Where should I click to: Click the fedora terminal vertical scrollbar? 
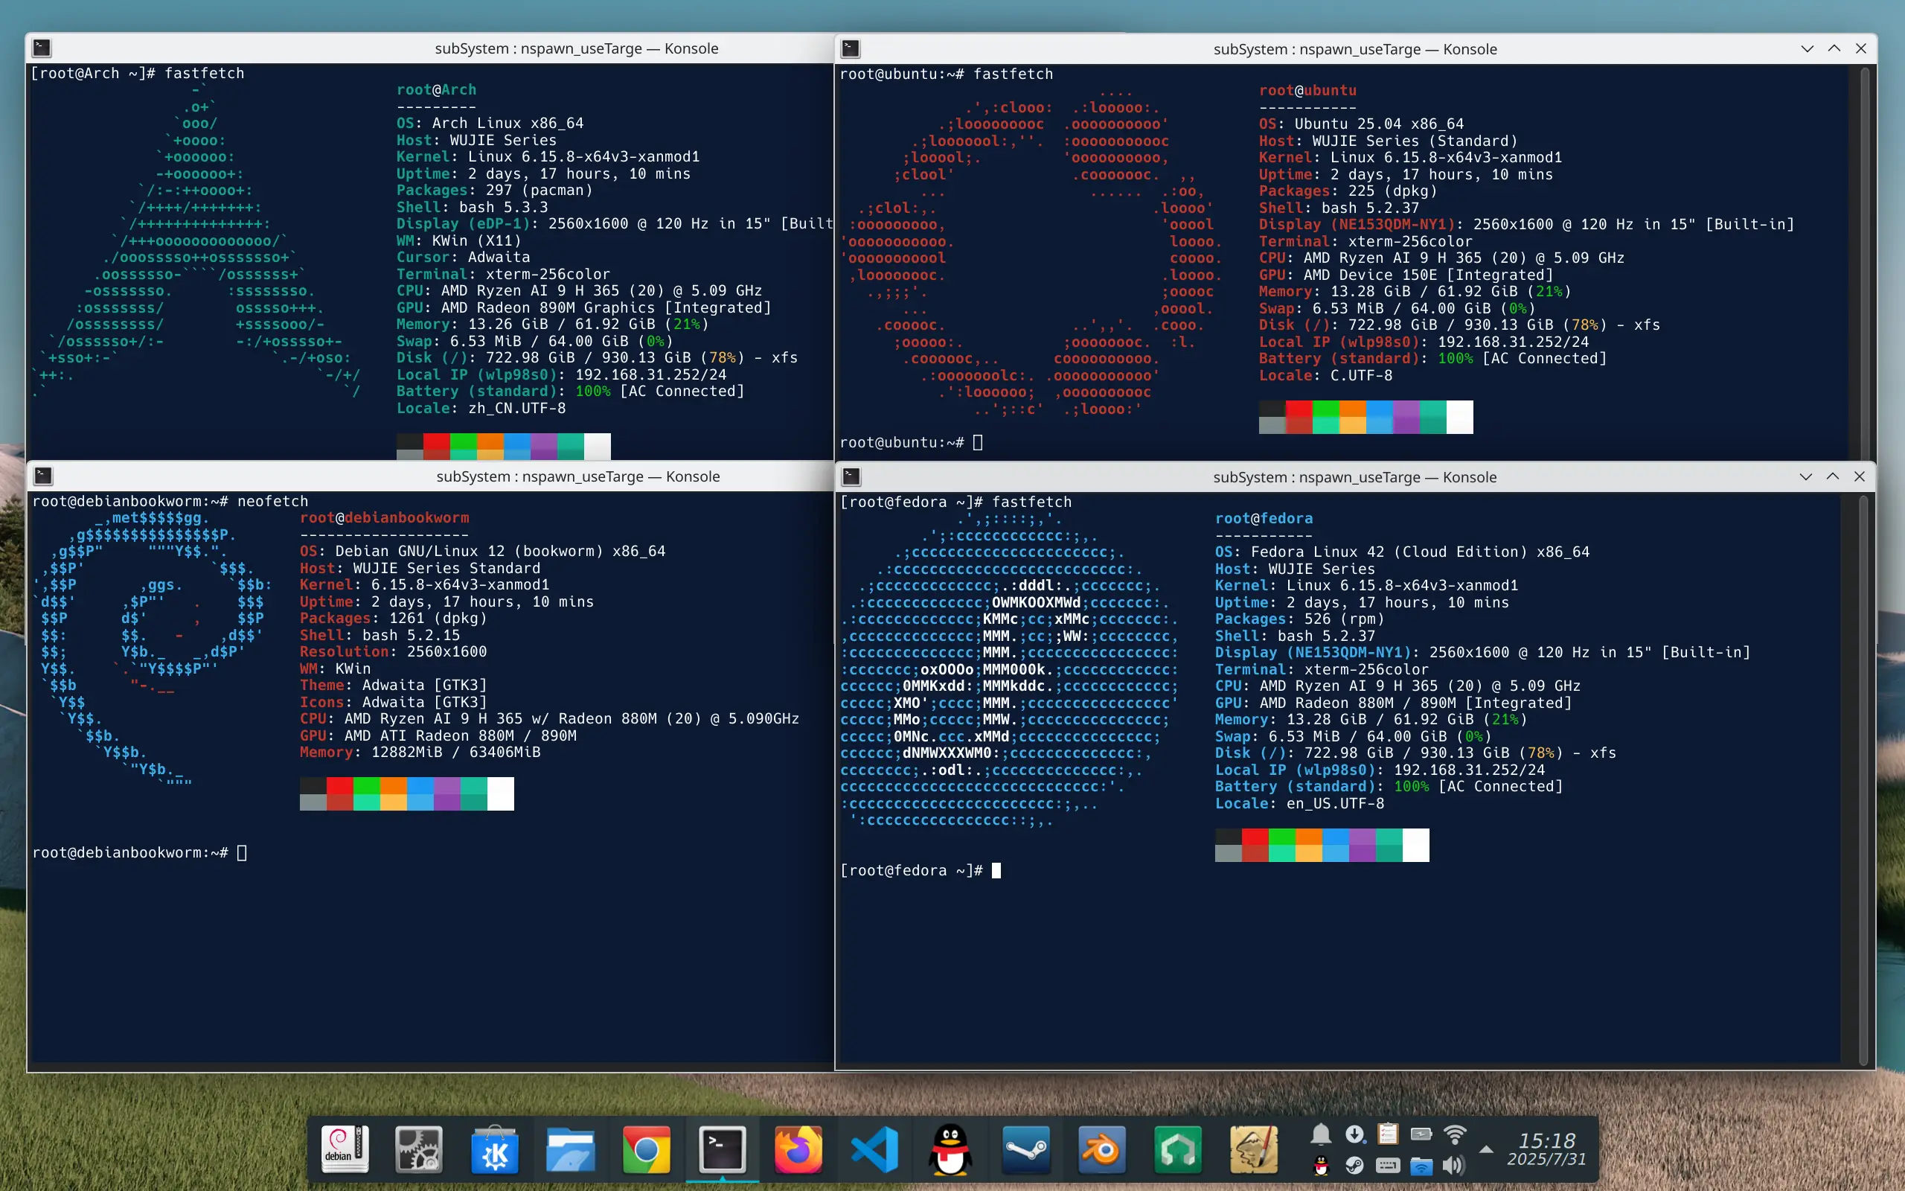tap(1863, 779)
